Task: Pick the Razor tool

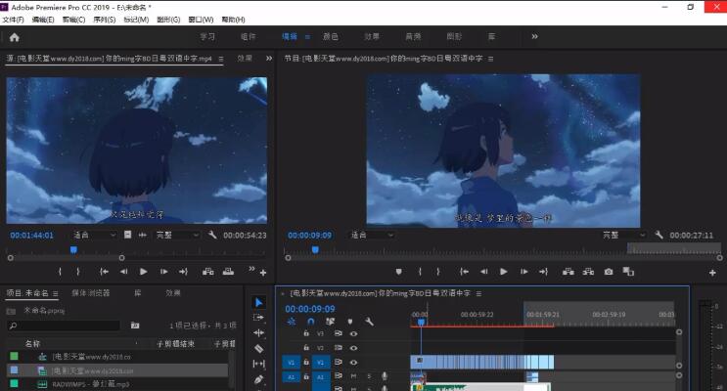Action: [258, 348]
